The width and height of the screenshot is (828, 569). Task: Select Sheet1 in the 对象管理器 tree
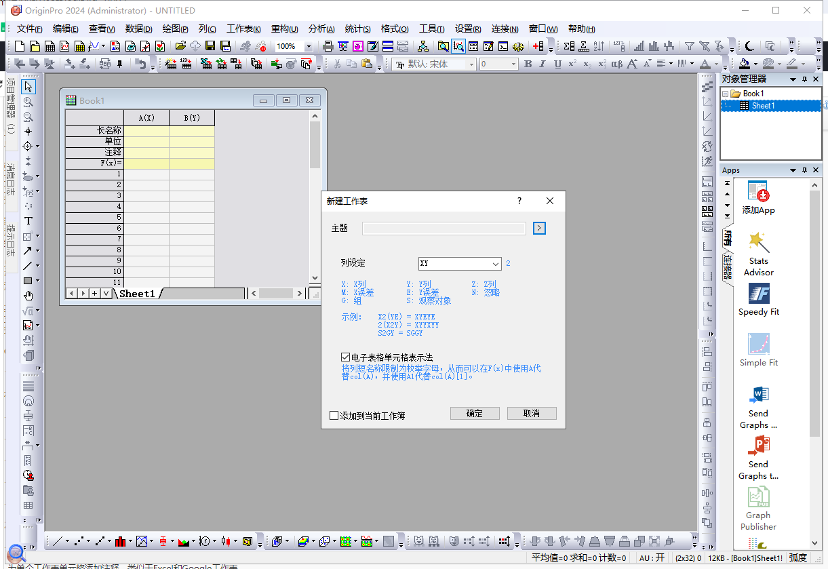(x=763, y=106)
